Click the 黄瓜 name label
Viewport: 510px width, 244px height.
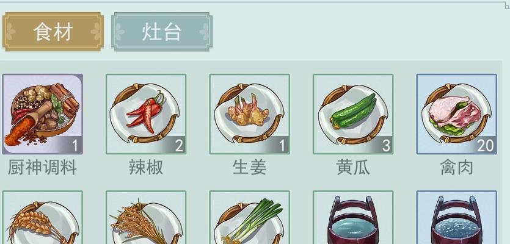353,168
